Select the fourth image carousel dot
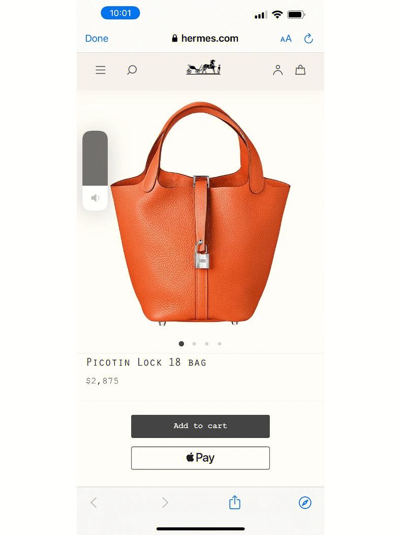The image size is (401, 535). pos(220,344)
